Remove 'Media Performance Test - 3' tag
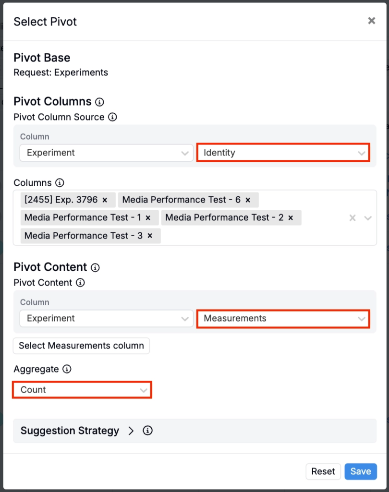The width and height of the screenshot is (389, 492). point(150,236)
